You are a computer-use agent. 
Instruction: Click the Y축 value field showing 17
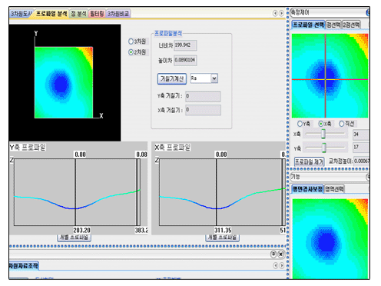click(x=361, y=147)
